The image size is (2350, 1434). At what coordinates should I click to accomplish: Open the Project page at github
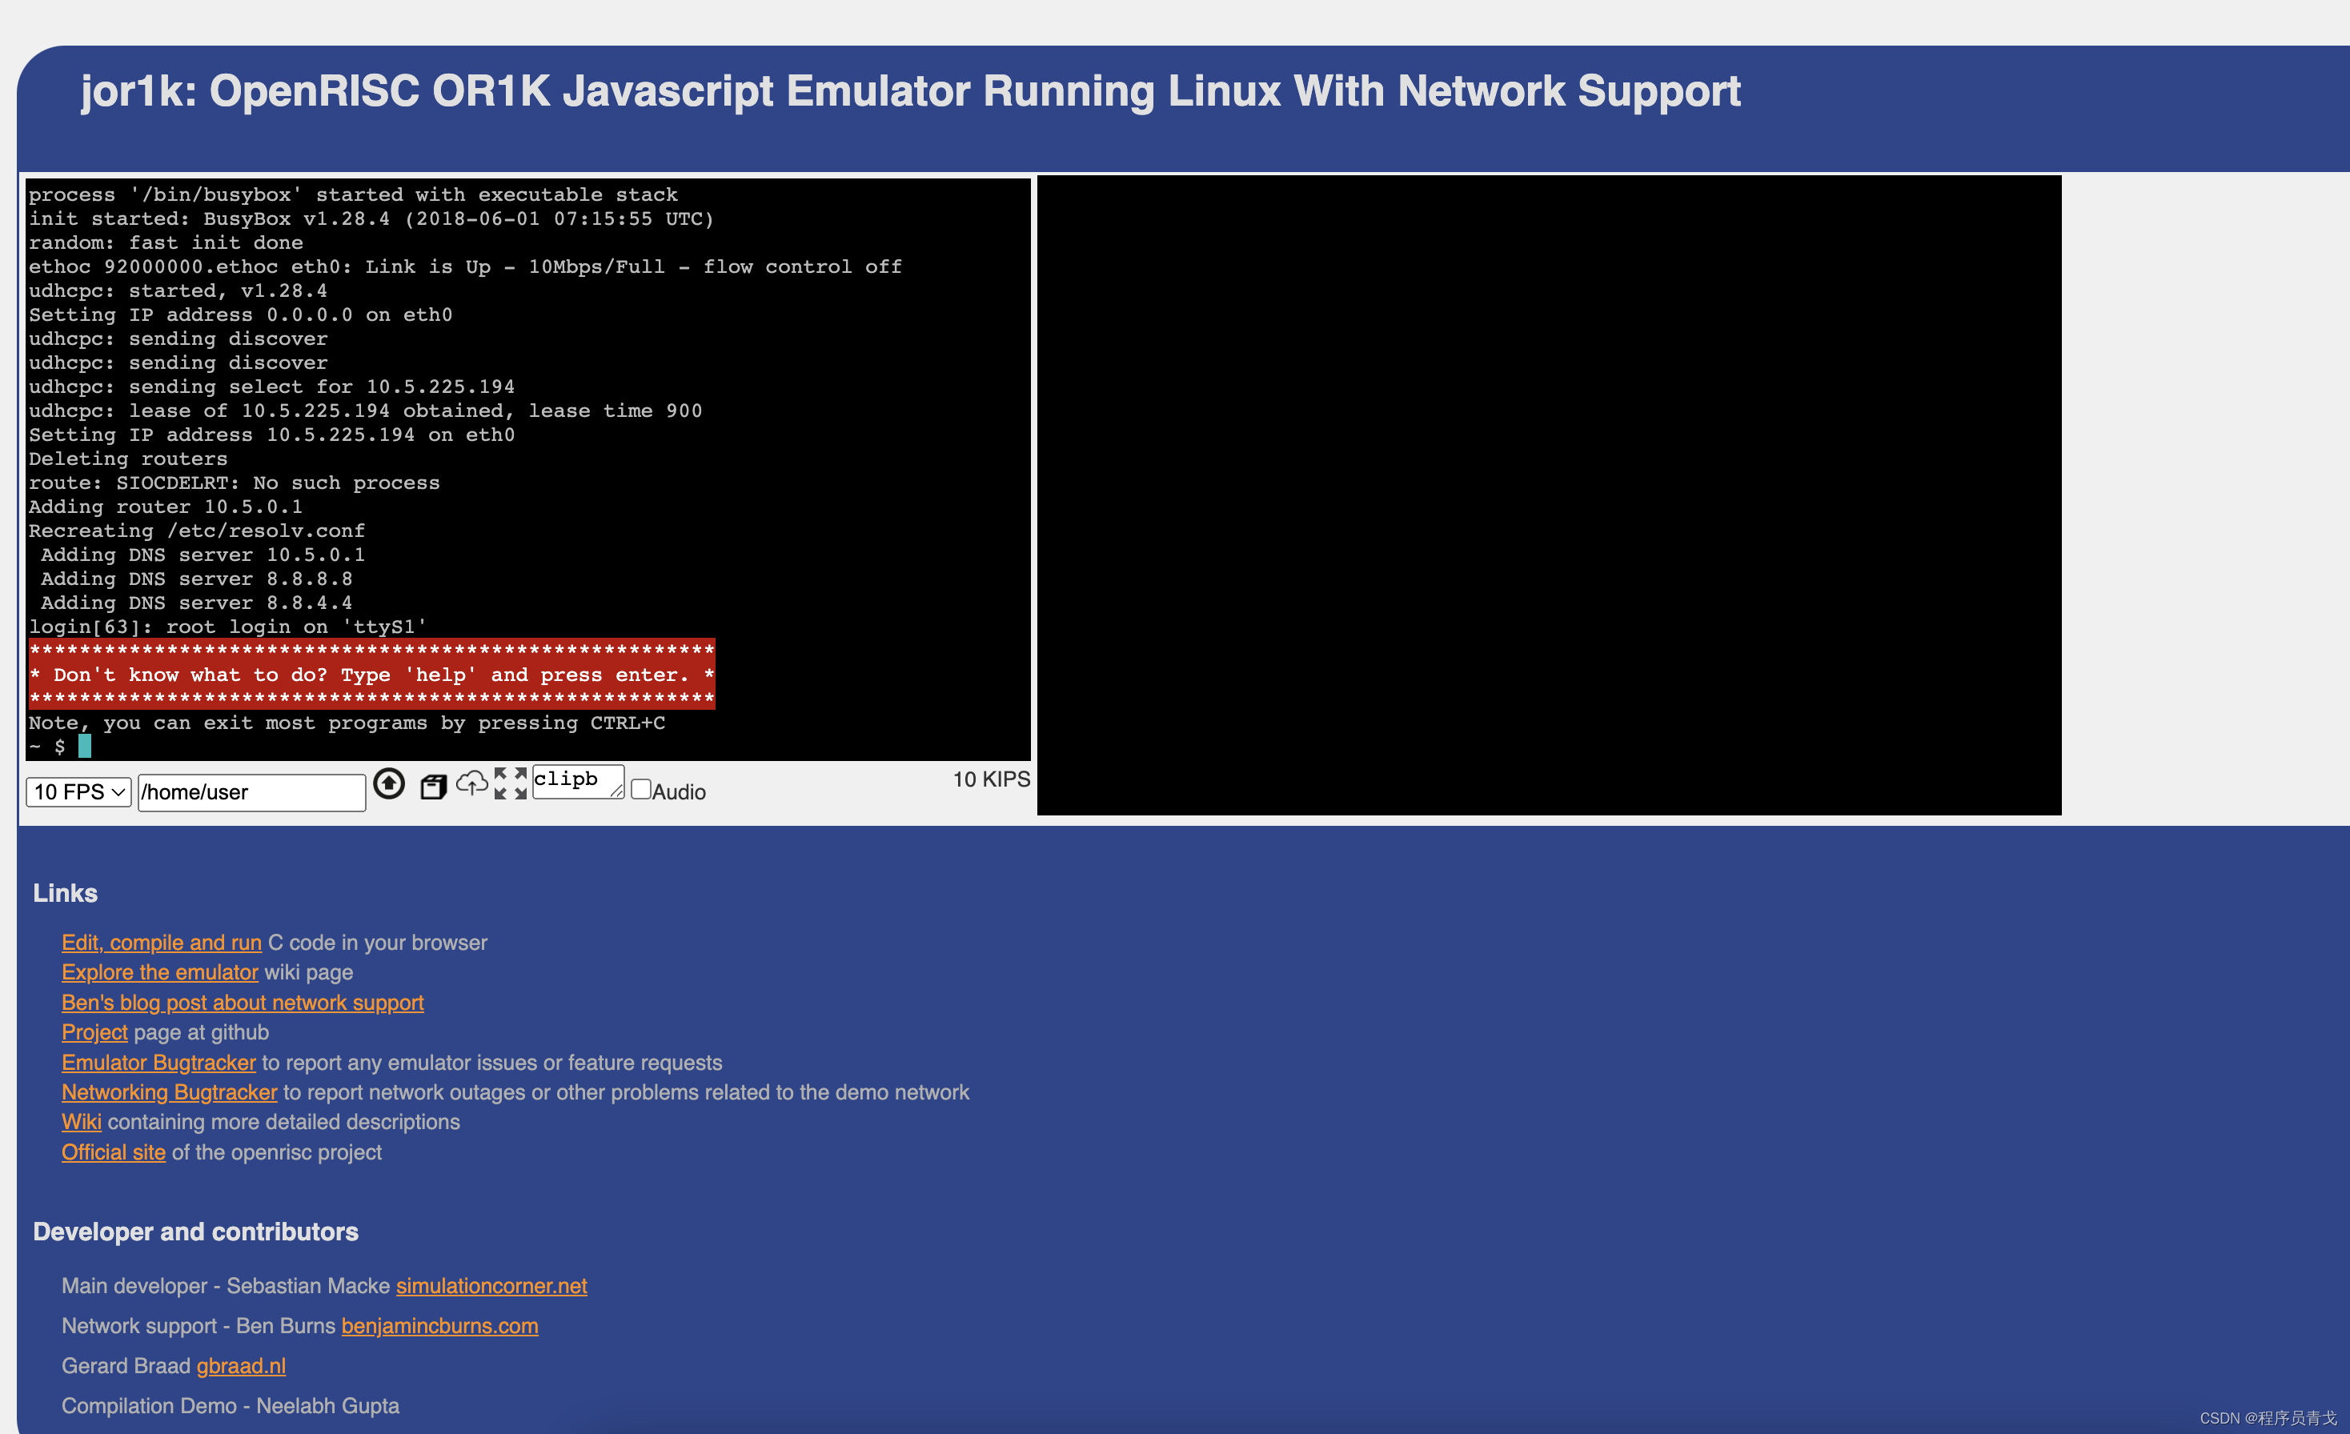pos(94,1031)
